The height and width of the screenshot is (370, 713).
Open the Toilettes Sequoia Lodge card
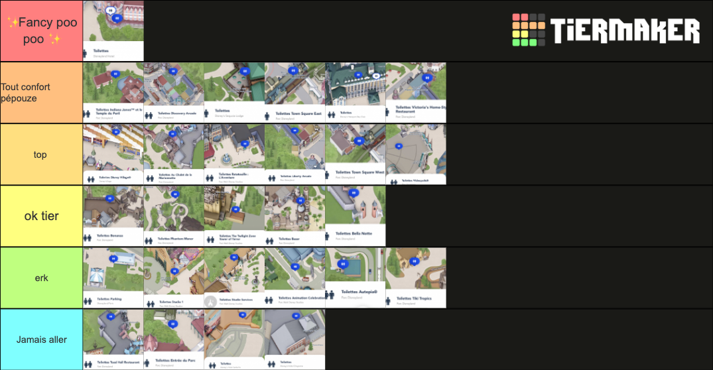click(x=234, y=93)
